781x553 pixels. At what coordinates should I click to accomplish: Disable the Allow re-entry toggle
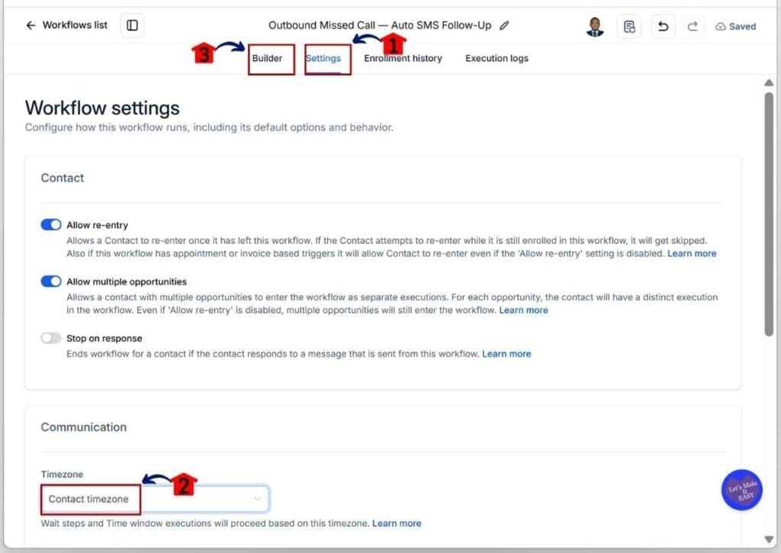(51, 225)
